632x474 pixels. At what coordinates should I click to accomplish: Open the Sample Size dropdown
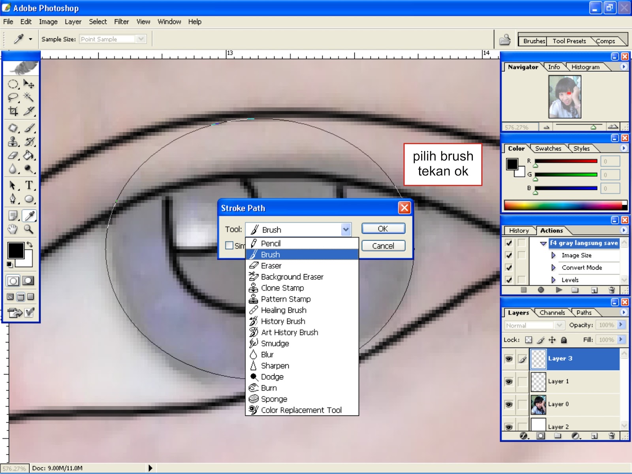pyautogui.click(x=141, y=39)
